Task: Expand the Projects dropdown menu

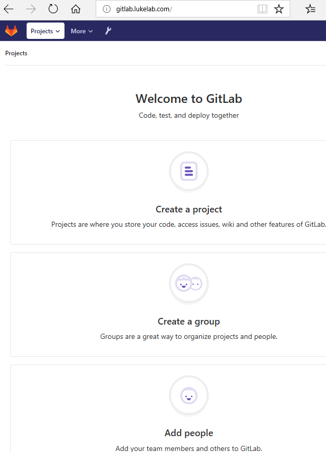Action: pos(45,31)
